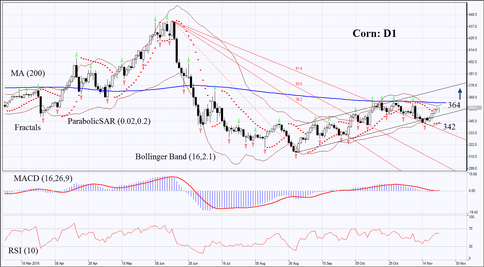Image resolution: width=484 pixels, height=267 pixels.
Task: Click the 391.0 price axis value
Action: pos(473,74)
